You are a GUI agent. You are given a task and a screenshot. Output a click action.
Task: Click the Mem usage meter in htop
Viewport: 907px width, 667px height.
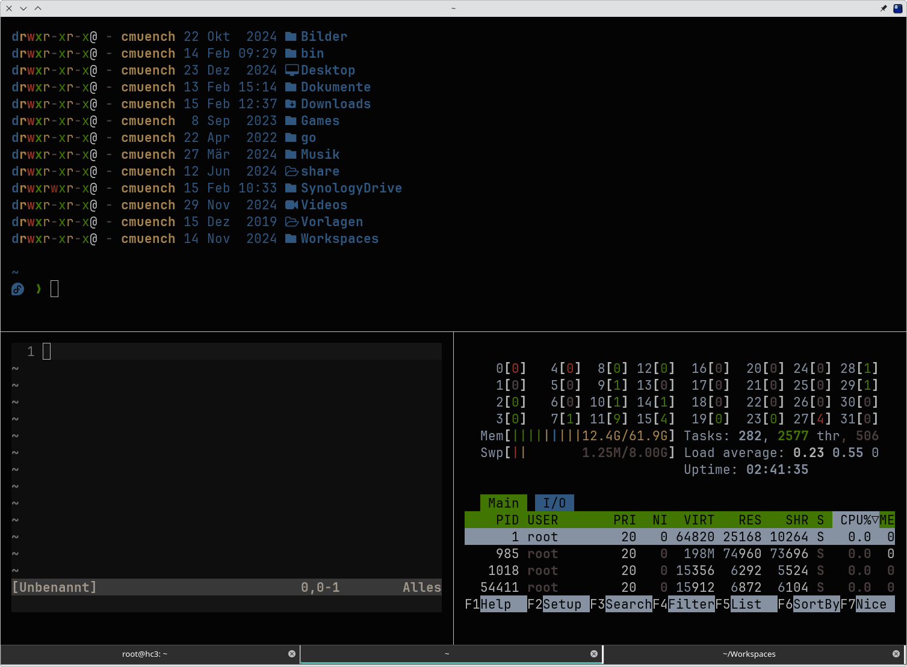[x=578, y=435]
